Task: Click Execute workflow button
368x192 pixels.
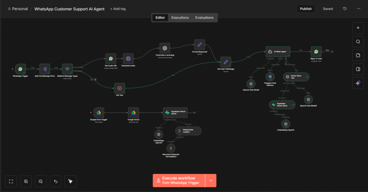Action: pyautogui.click(x=179, y=180)
